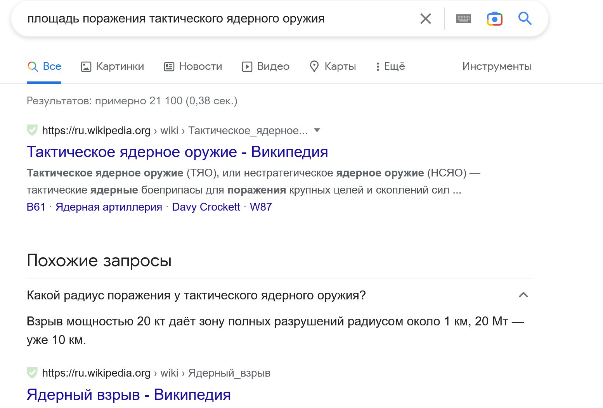Switch to the Новости tab

[x=193, y=67]
